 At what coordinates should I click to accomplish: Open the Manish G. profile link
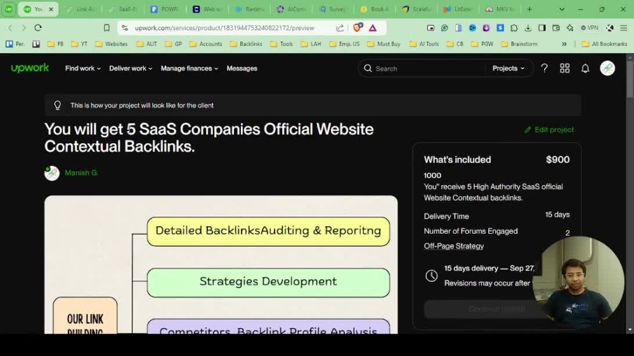pos(81,173)
